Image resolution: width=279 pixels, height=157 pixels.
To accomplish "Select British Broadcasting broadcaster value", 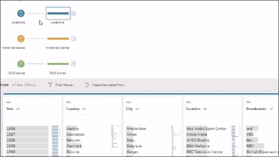I will (x=262, y=152).
